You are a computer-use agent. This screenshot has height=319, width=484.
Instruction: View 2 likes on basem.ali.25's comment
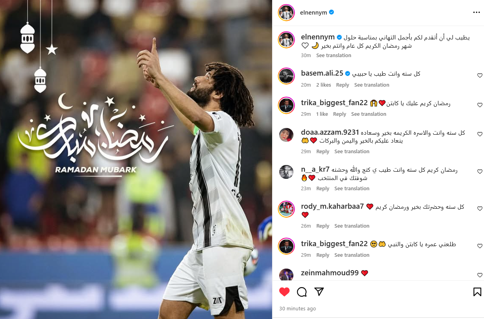324,85
